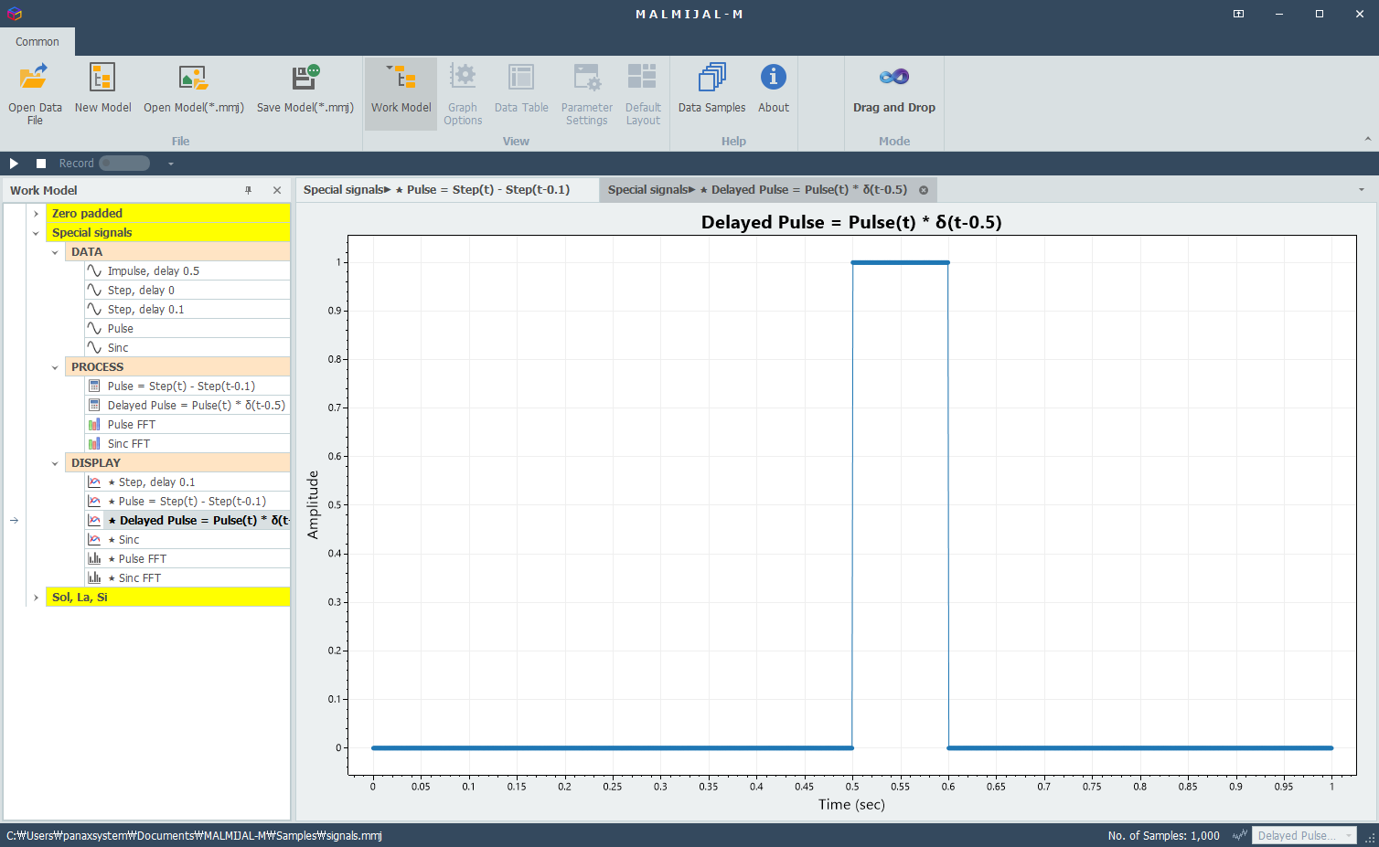This screenshot has width=1379, height=847.
Task: Select process Delayed Pulse = Pulse(t) * δ(t-0.5)
Action: coord(187,406)
